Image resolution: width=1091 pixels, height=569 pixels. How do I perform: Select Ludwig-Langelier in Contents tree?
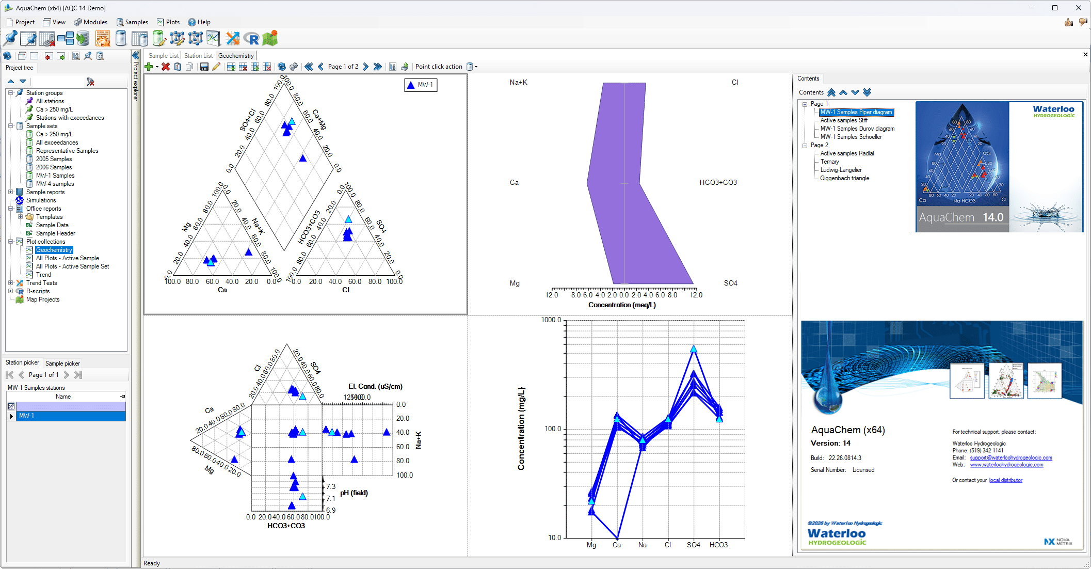[x=841, y=170]
